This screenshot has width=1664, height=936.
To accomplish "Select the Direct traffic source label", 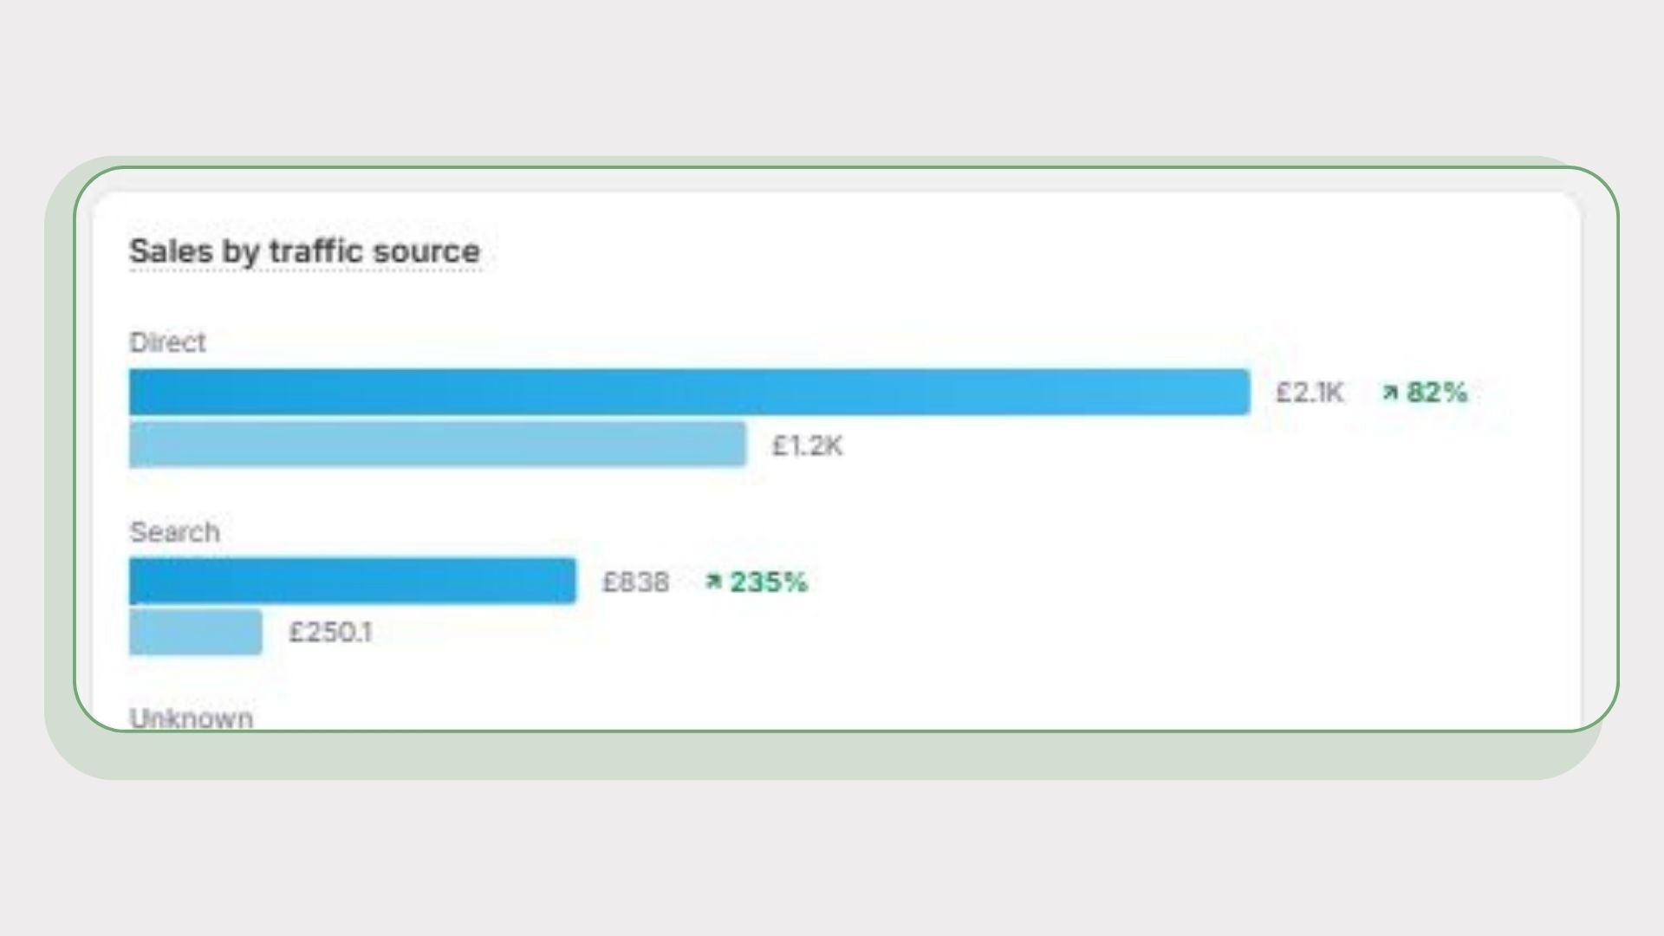I will [x=167, y=342].
